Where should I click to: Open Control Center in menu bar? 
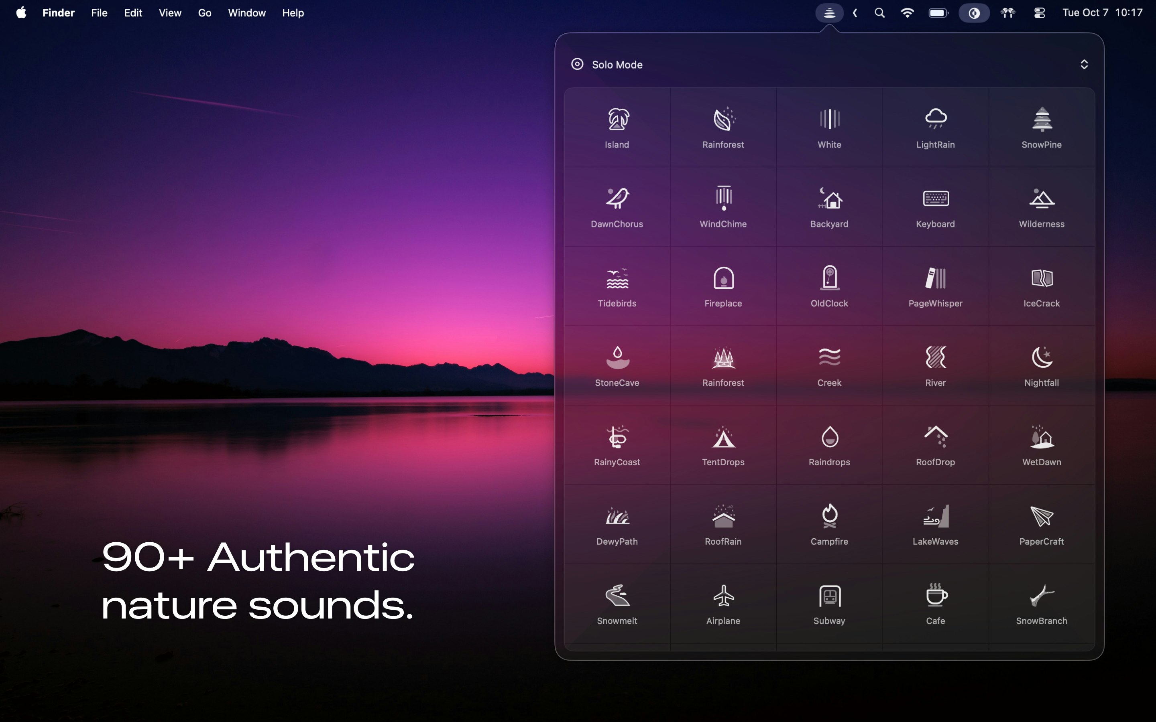coord(1040,13)
